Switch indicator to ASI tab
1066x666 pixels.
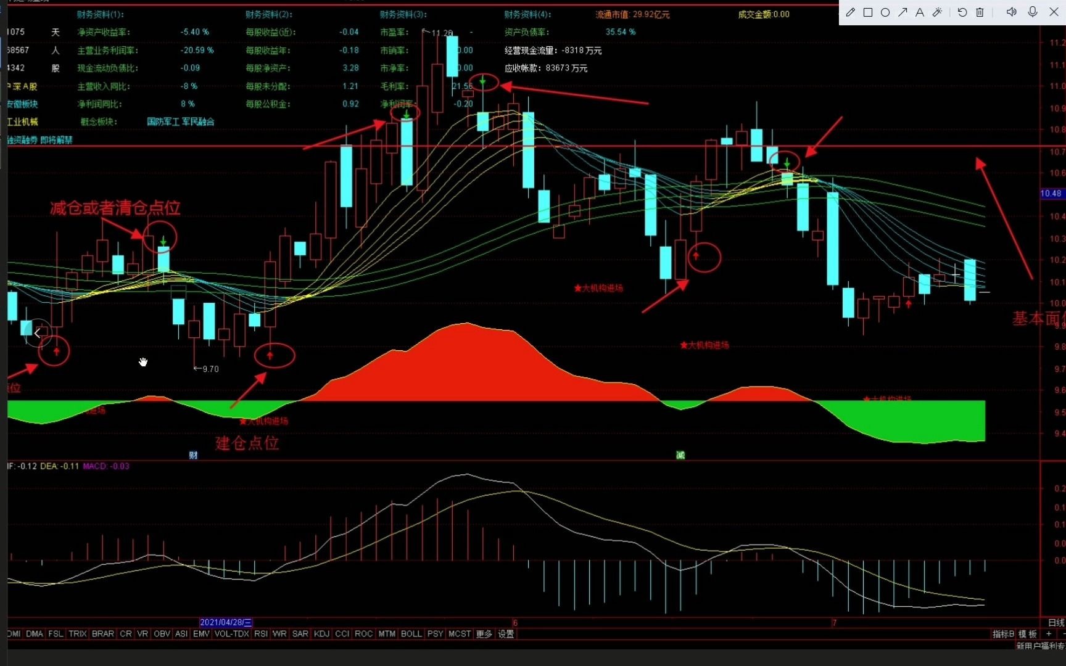tap(181, 633)
